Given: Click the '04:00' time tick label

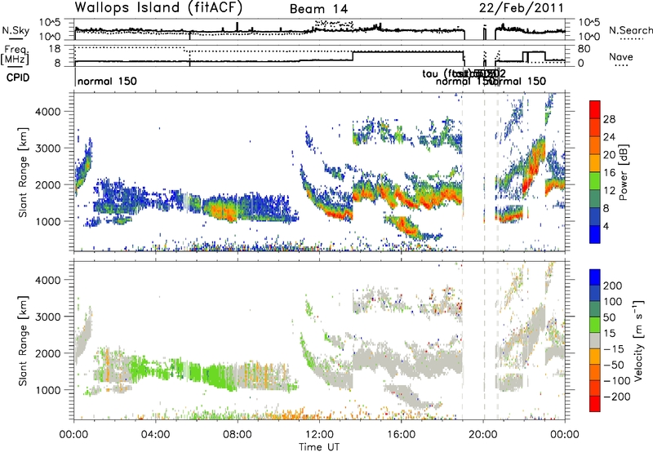Looking at the screenshot, I should 155,435.
